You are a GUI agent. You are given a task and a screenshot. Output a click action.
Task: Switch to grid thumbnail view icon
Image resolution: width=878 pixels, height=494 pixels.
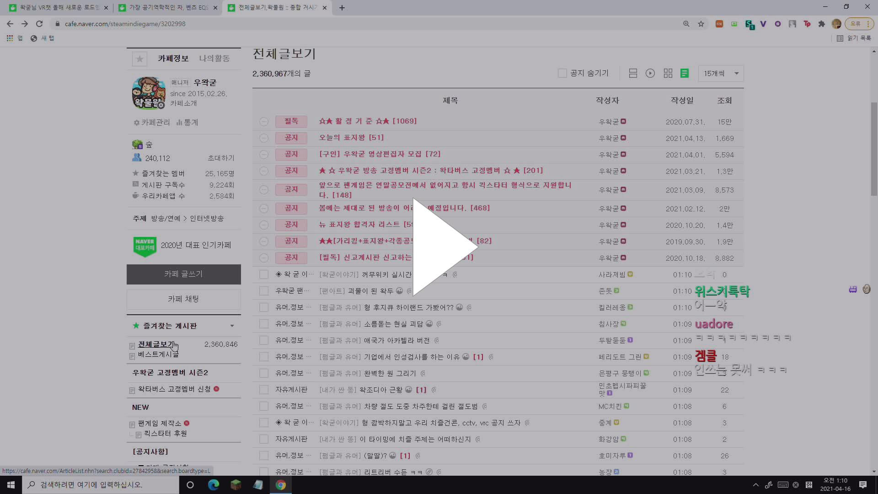(x=668, y=73)
